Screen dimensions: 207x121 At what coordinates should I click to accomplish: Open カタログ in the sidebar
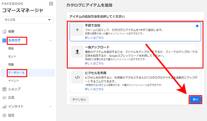(x=14, y=40)
